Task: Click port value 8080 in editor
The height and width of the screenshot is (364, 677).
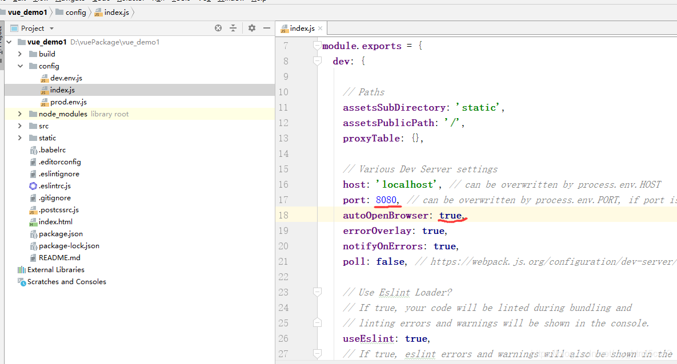Action: click(x=386, y=200)
